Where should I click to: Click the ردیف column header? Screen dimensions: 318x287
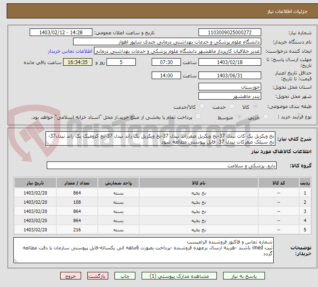point(305,183)
